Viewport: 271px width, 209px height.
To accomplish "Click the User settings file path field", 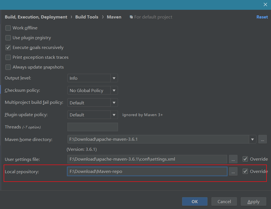I will (x=147, y=159).
